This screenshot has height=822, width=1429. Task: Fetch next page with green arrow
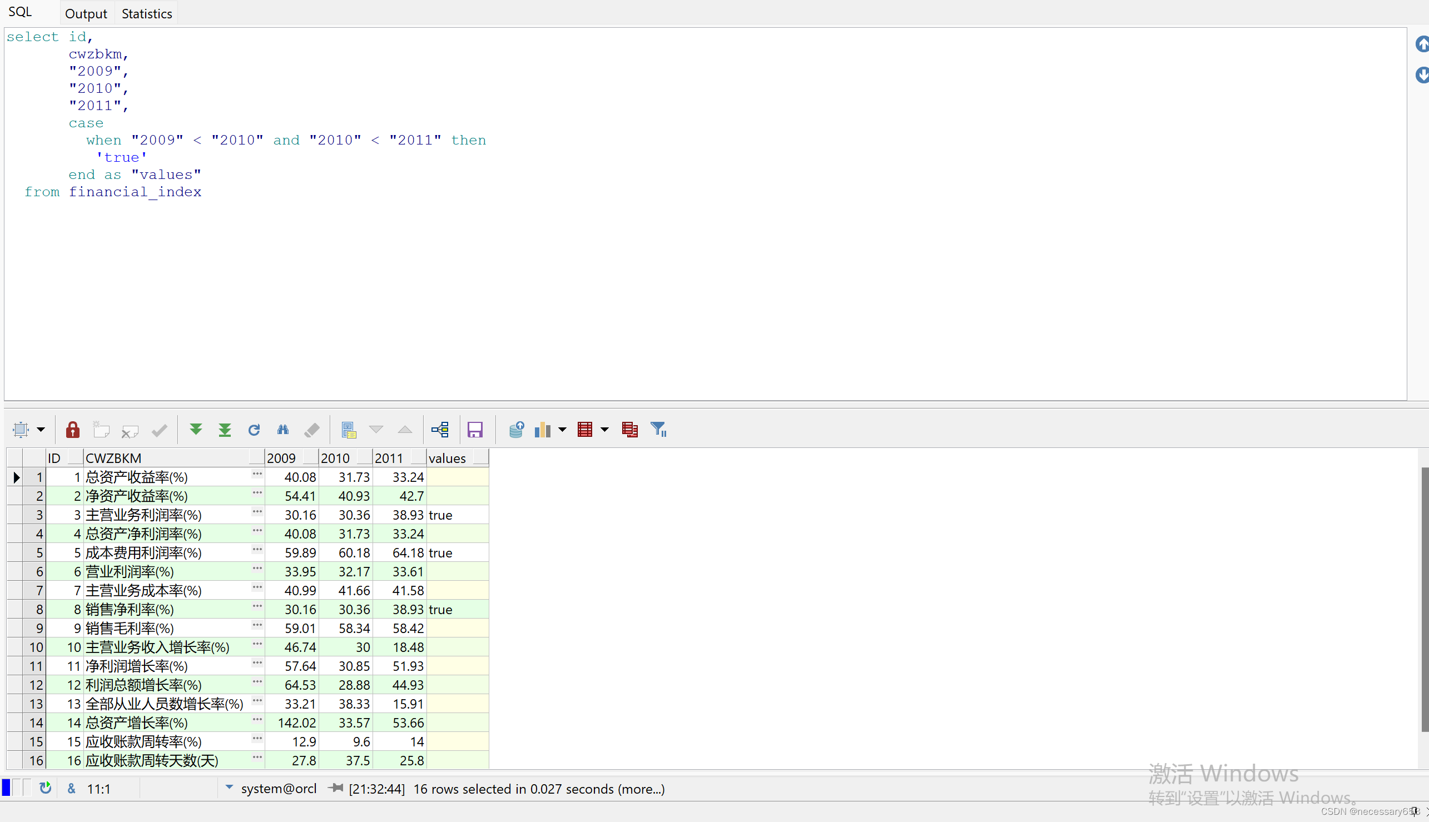[x=196, y=430]
